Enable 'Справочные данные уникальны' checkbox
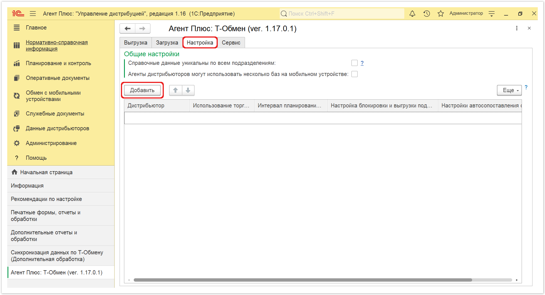The width and height of the screenshot is (545, 295). [x=354, y=63]
